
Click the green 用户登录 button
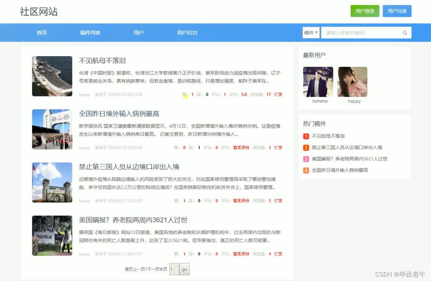(x=365, y=11)
